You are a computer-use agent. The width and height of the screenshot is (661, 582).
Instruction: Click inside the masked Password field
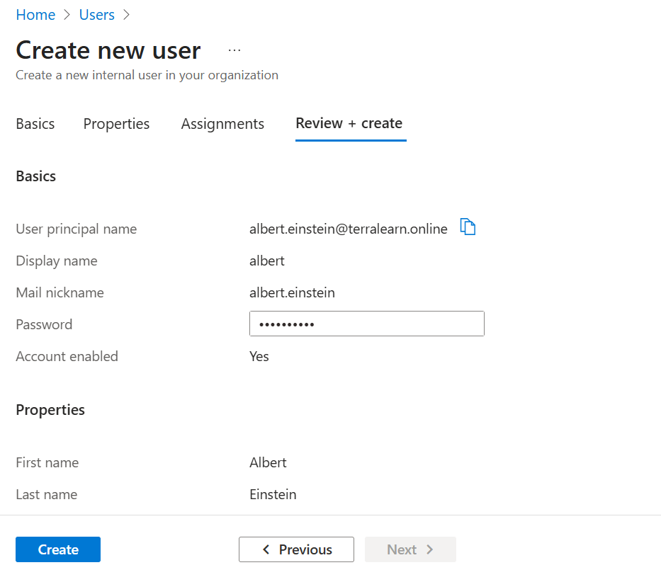366,324
